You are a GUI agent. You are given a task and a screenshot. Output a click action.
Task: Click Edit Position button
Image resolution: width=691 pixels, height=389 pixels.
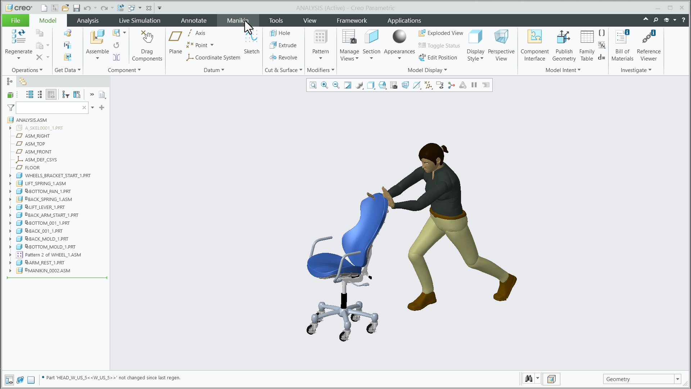click(x=438, y=58)
